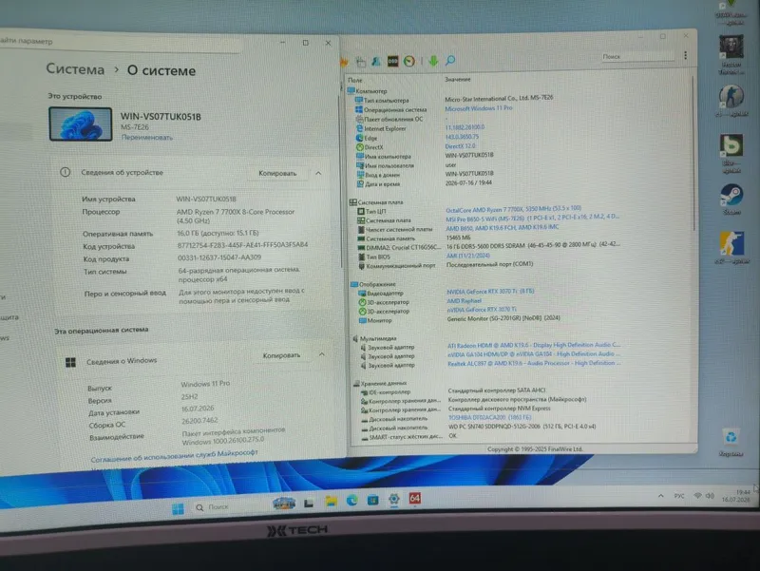Collapse the device information section chevron
The height and width of the screenshot is (571, 760).
click(318, 173)
